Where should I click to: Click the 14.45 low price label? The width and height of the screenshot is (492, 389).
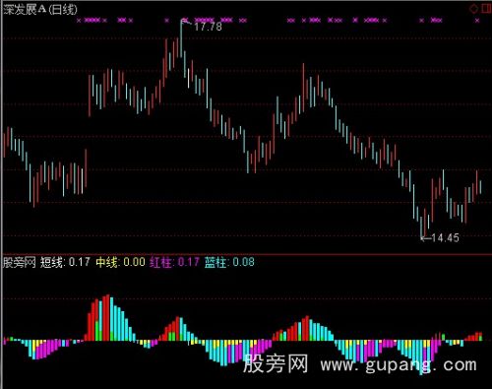[445, 237]
